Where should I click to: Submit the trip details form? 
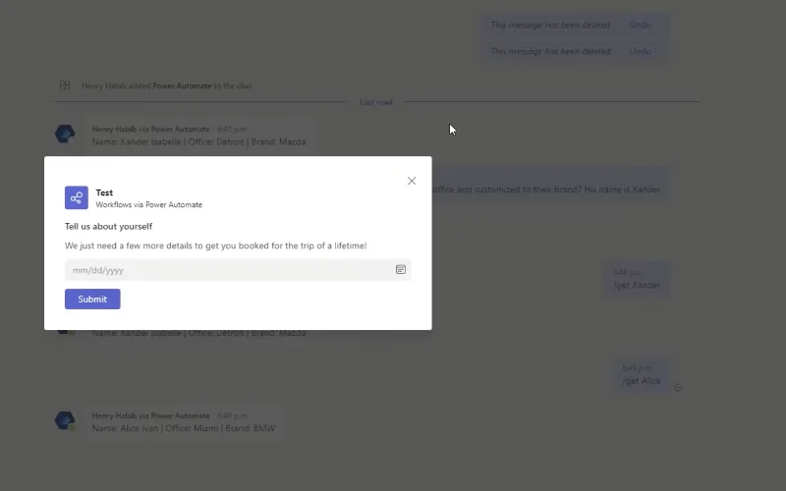pos(92,300)
